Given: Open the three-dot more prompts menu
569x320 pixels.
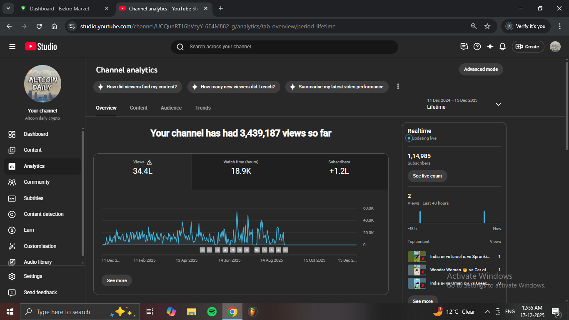Looking at the screenshot, I should [x=398, y=86].
